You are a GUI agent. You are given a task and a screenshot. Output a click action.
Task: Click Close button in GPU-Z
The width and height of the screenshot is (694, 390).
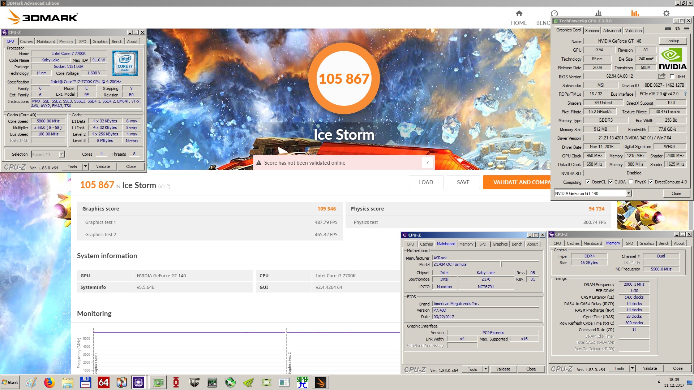[676, 193]
